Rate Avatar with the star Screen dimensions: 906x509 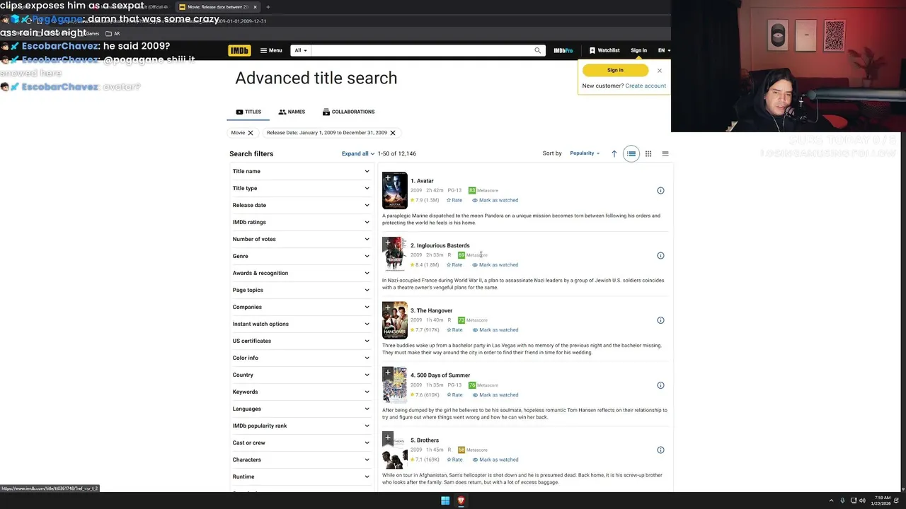click(454, 200)
